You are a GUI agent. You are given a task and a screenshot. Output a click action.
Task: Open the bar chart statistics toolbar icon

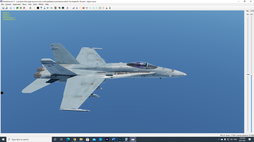(74, 8)
